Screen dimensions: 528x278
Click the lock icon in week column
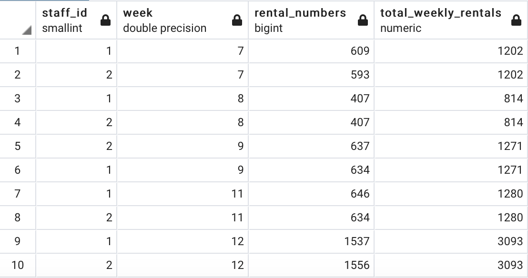(237, 20)
